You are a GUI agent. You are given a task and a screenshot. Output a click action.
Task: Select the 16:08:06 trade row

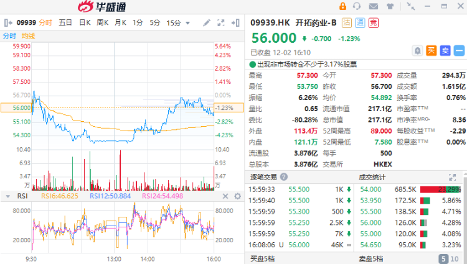click(300, 245)
